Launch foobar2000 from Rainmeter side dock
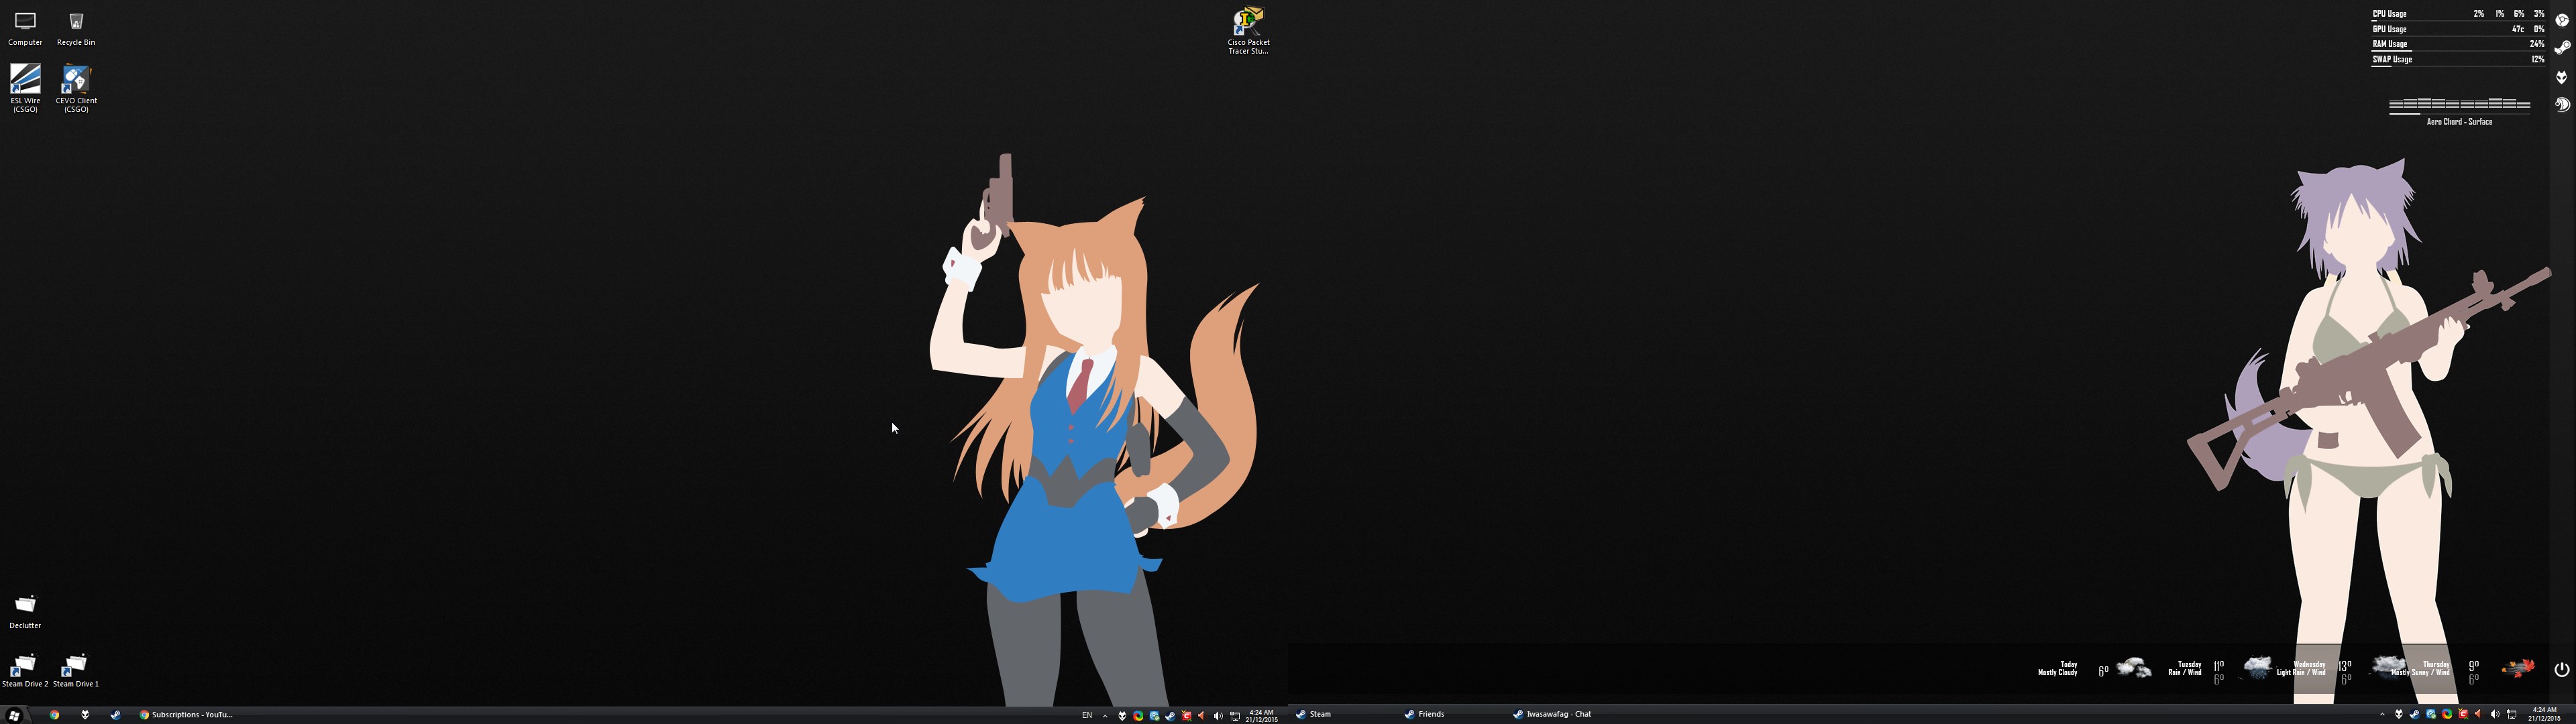The image size is (2576, 724). [x=2562, y=77]
